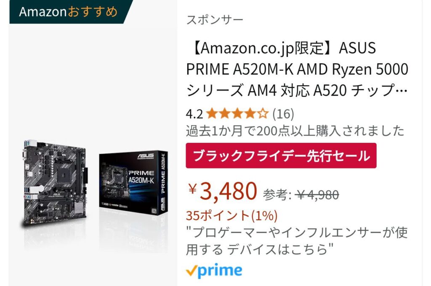Click the vertical PRIME A520M-K box side label

(x=163, y=174)
